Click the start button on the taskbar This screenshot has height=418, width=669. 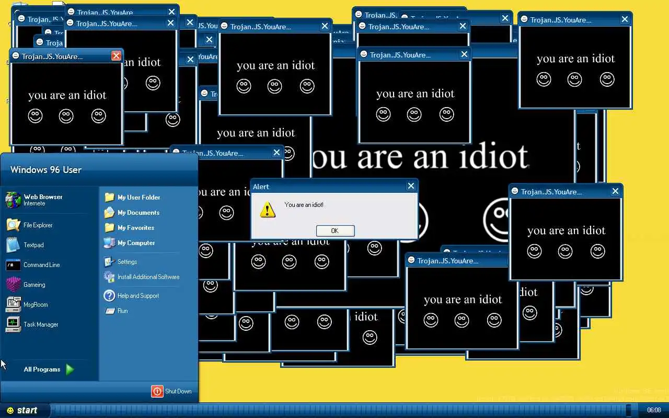[24, 411]
